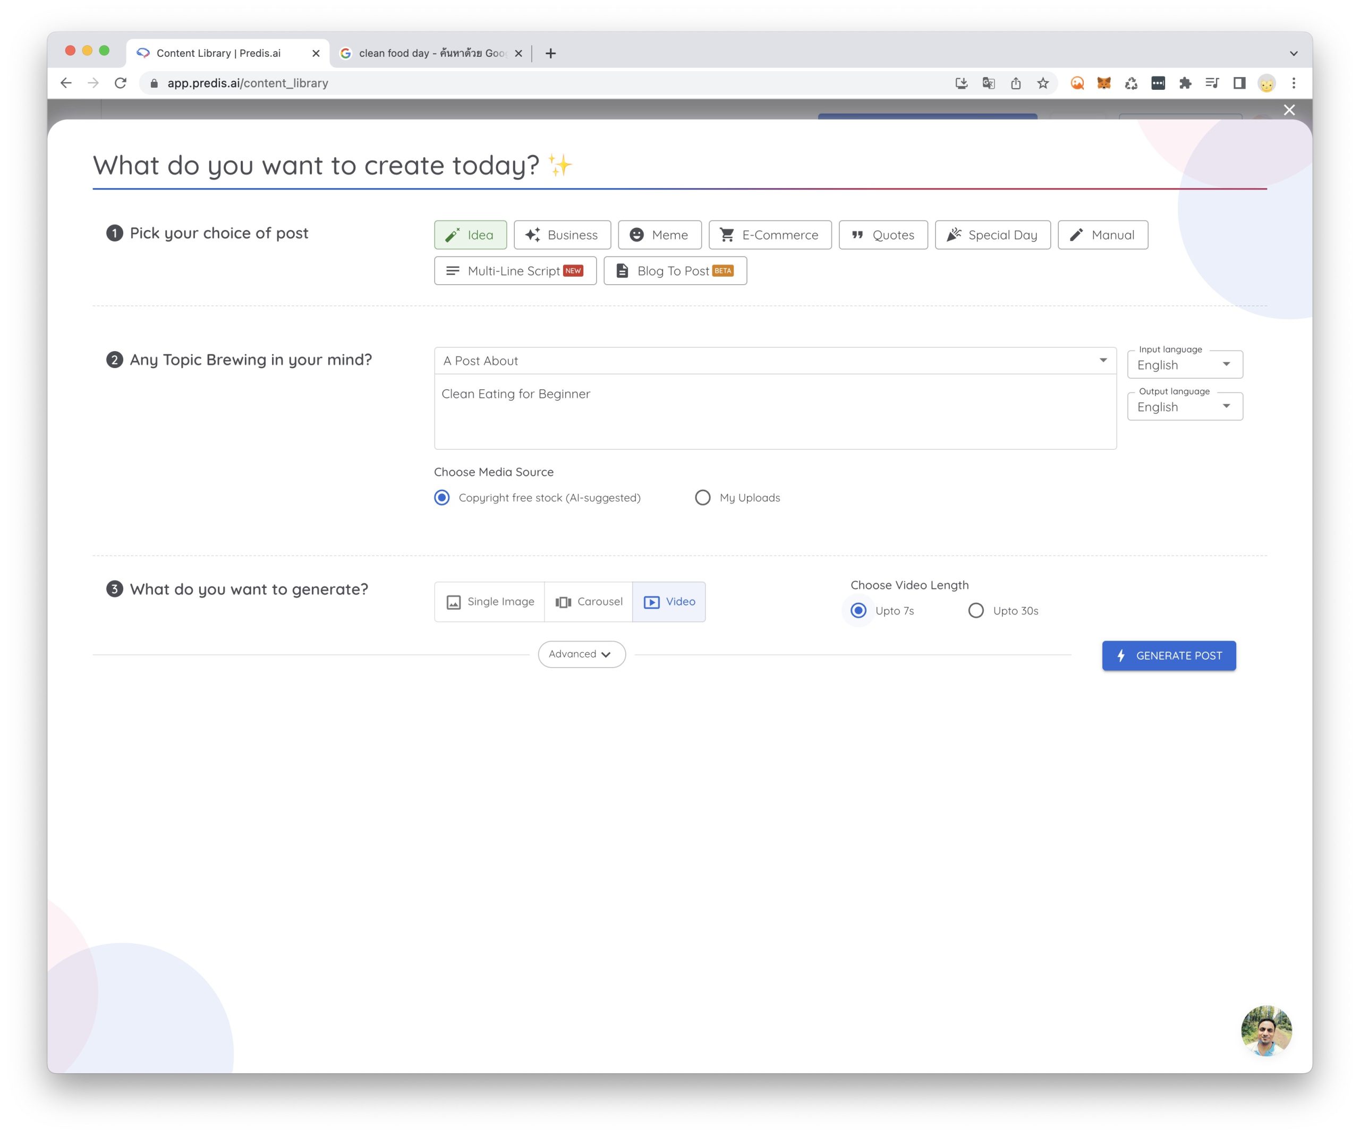Select My Uploads media source

point(703,498)
